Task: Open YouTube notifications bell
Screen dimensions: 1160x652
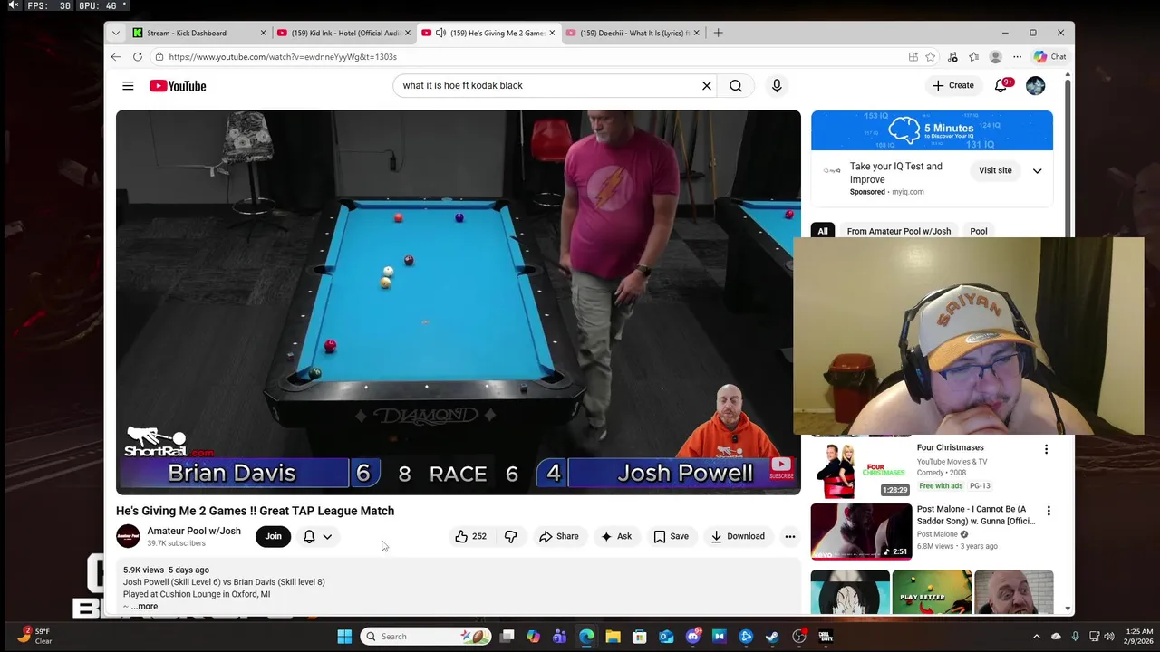Action: click(1001, 86)
